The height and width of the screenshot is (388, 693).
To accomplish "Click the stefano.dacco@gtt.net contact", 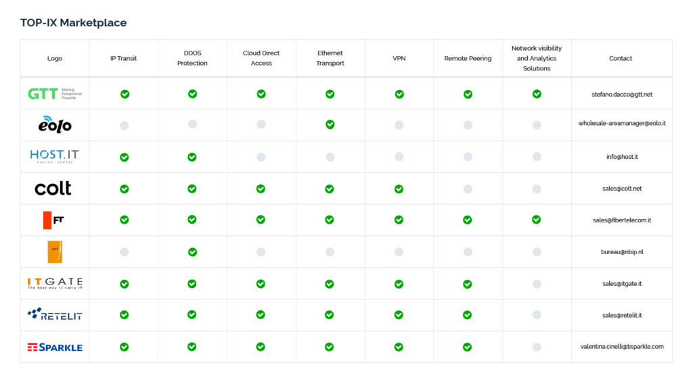I will (622, 94).
